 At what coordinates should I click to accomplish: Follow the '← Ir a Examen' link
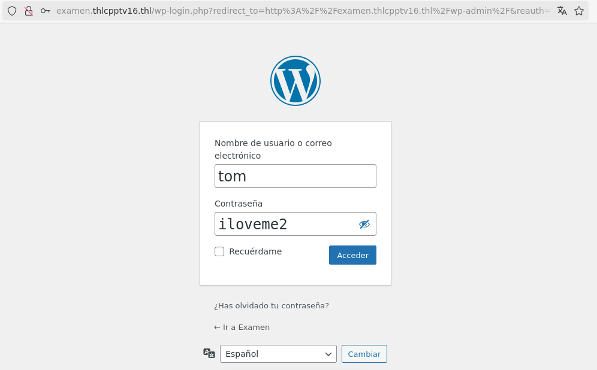point(242,327)
